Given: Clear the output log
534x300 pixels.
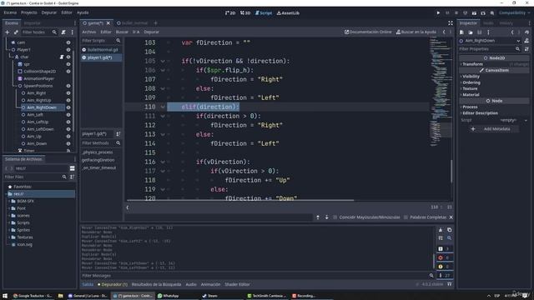Looking at the screenshot, I should (441, 230).
